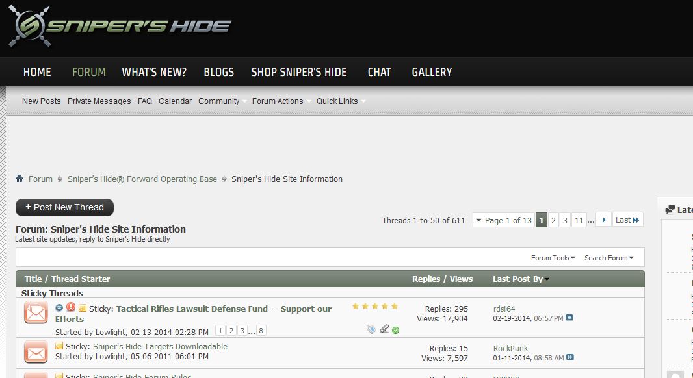Click sticky note icon before Tactical Rifles title
693x378 pixels.
83,308
